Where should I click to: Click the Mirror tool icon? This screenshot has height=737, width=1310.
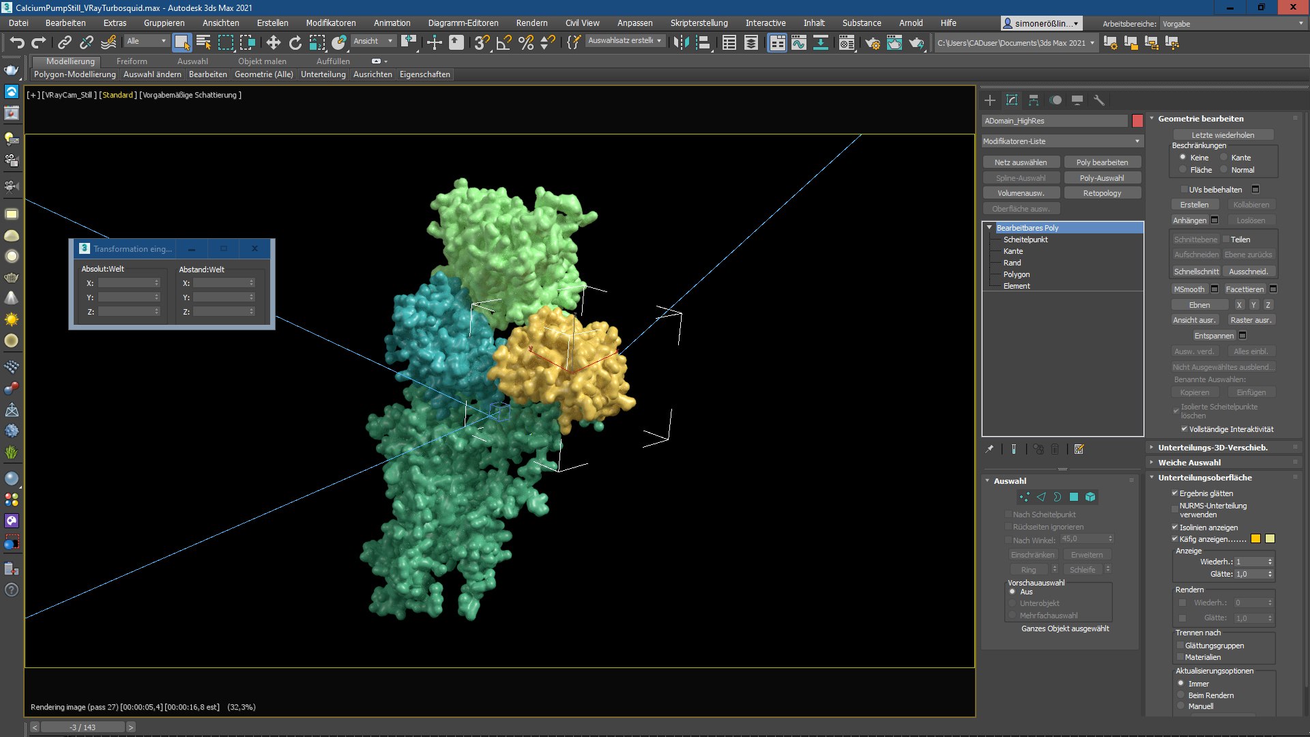(x=681, y=43)
